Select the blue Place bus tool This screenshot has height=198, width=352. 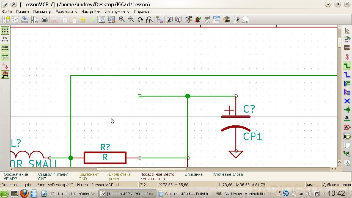pos(347,75)
